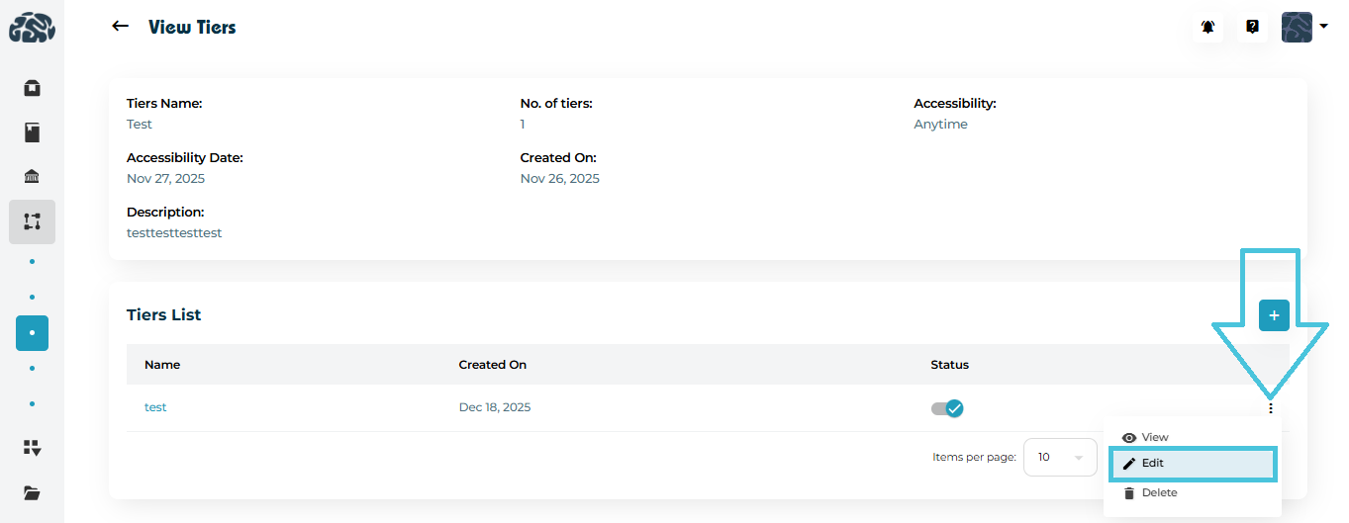Open the book icon in the sidebar
1349x523 pixels.
point(32,132)
